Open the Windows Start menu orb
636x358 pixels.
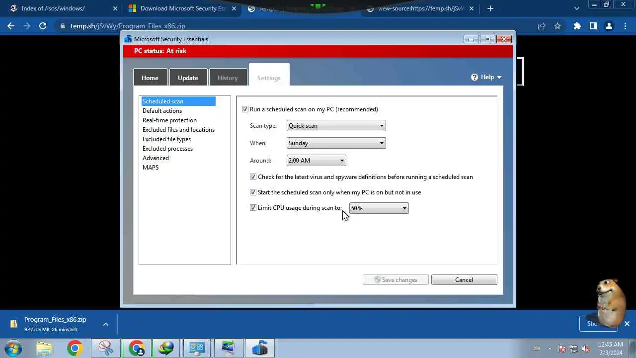click(x=13, y=349)
